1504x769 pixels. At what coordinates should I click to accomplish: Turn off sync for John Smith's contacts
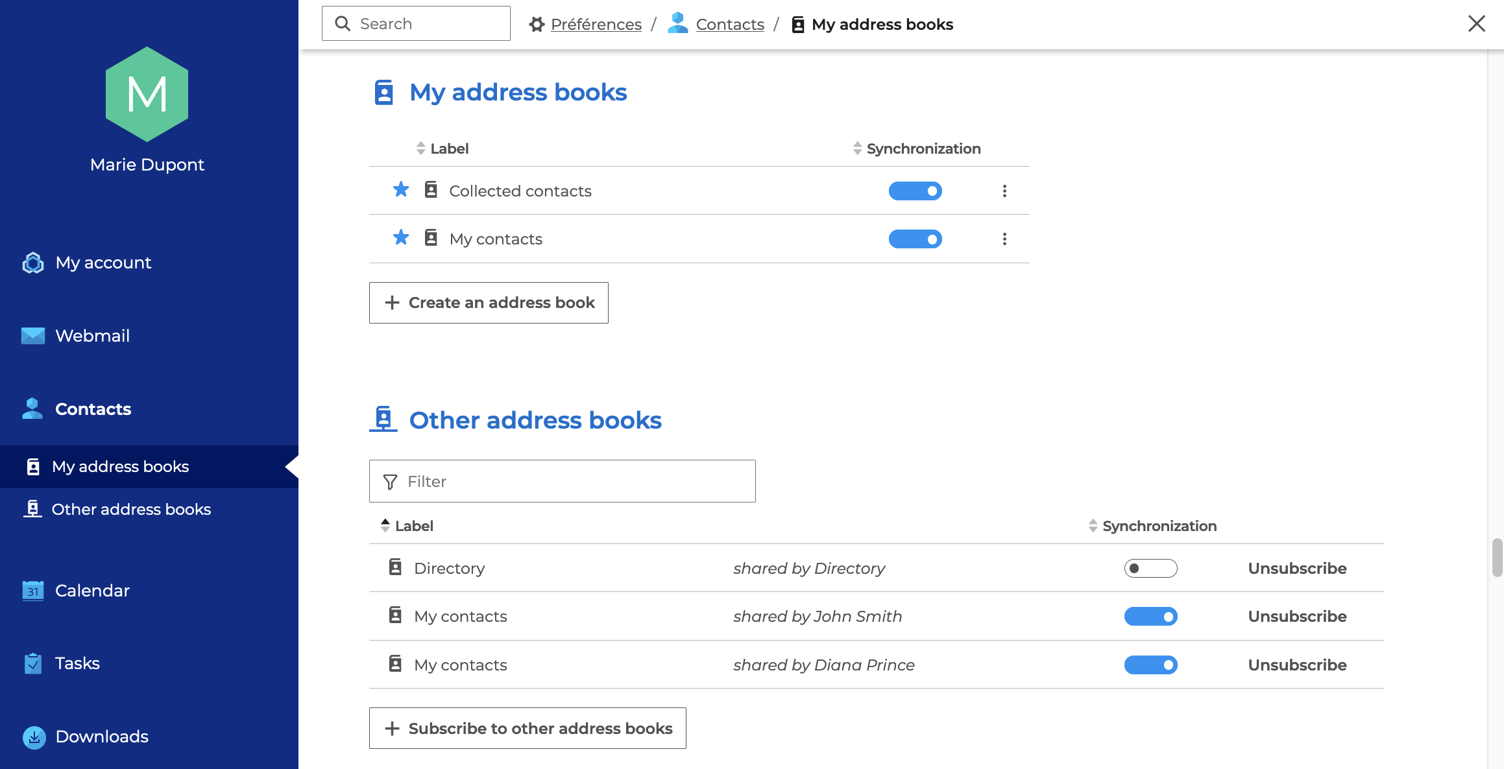(1150, 617)
